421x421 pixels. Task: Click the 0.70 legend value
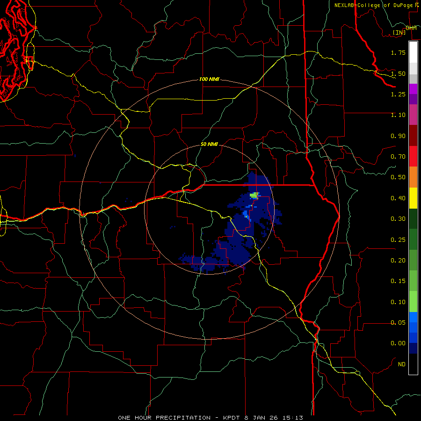(398, 157)
